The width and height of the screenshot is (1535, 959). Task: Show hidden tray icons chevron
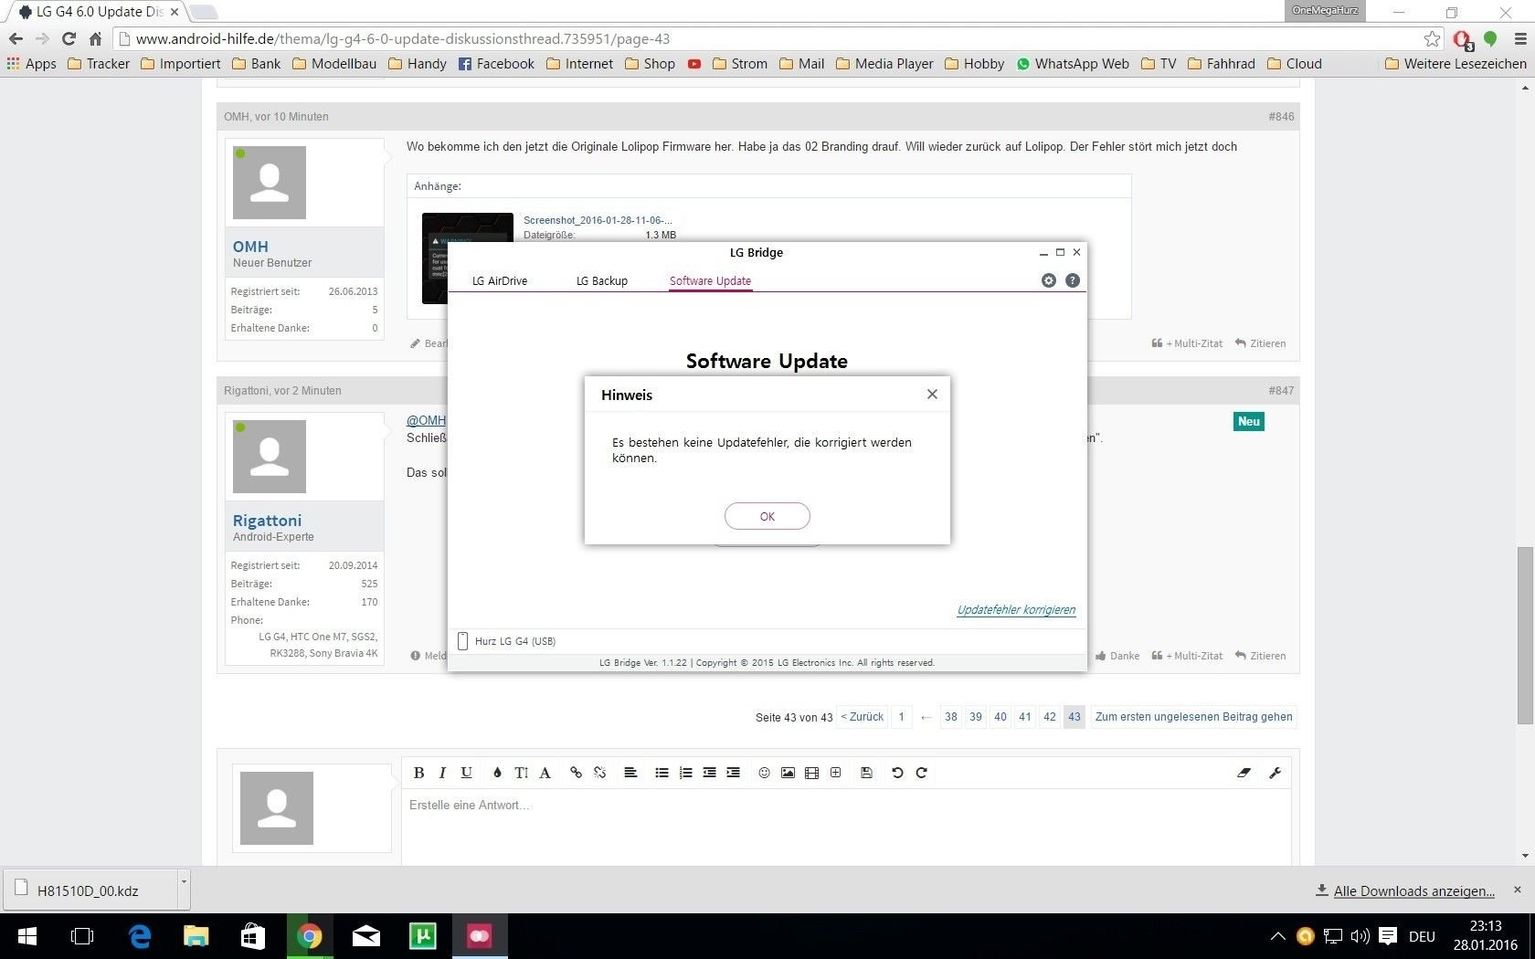(1278, 936)
